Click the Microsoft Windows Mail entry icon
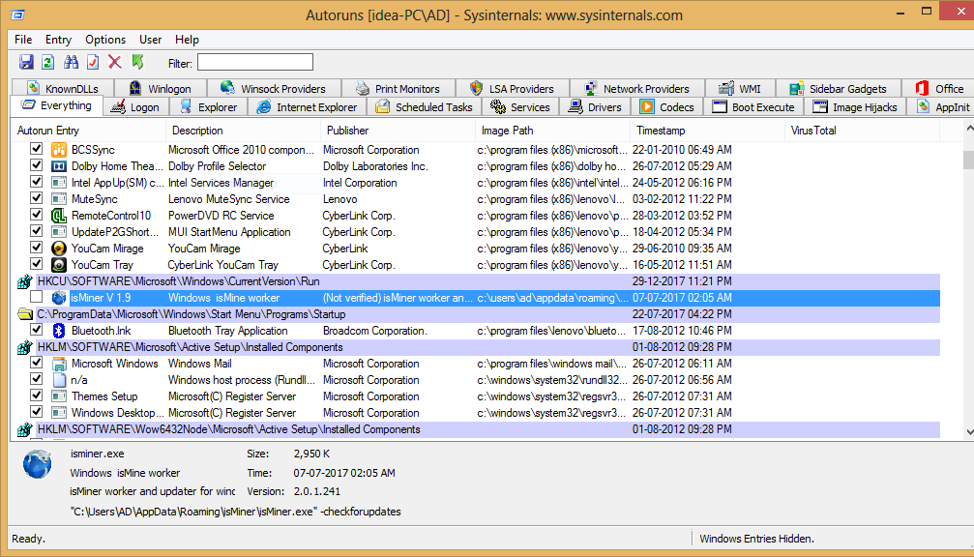974x557 pixels. [58, 364]
